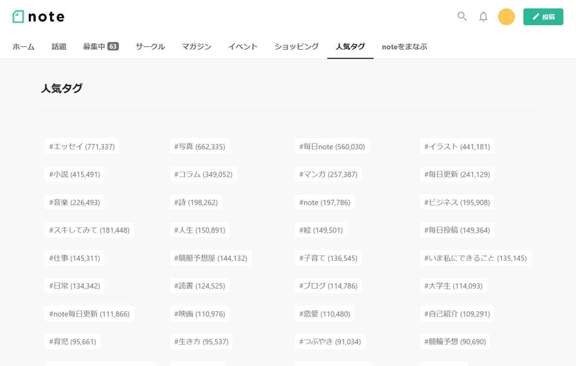Select the #コラム tag
576x366 pixels.
[204, 174]
